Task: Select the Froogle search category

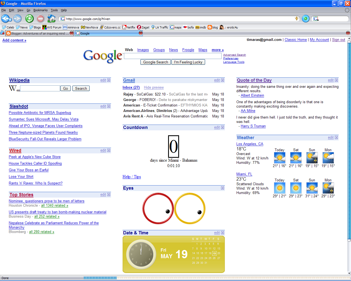Action: click(188, 50)
